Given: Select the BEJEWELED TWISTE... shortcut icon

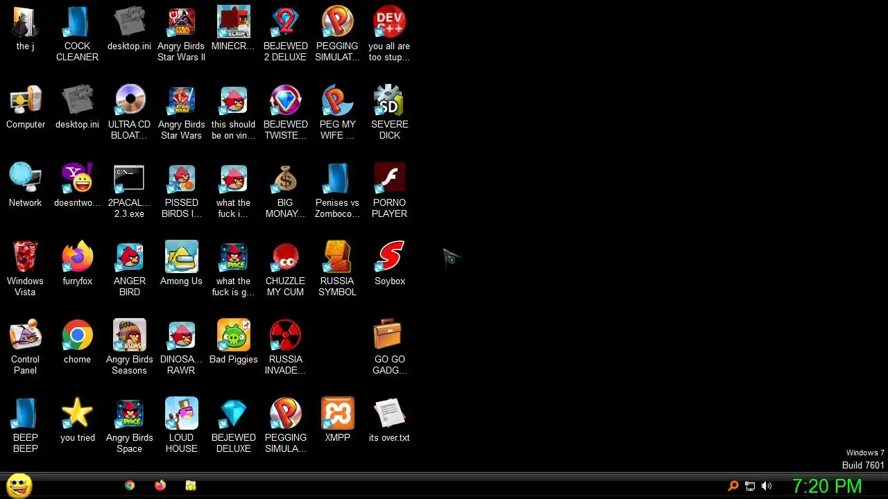Looking at the screenshot, I should point(285,100).
